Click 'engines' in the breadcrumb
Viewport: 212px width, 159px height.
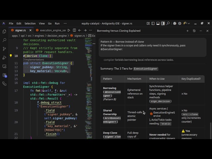pos(39,36)
